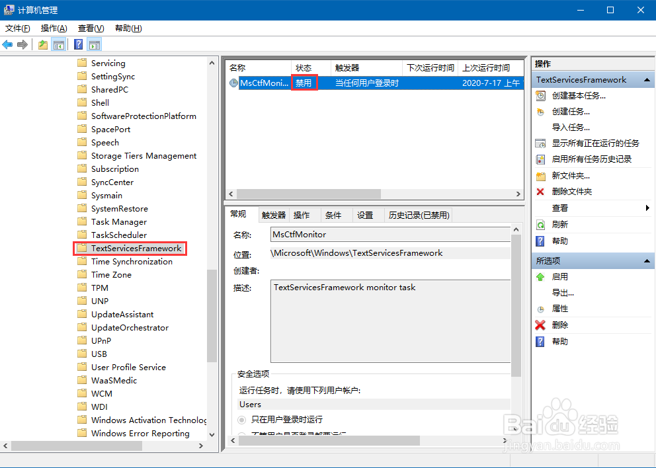The height and width of the screenshot is (468, 656).
Task: Click the tree pane horizontal scroll-right arrow
Action: 201,446
